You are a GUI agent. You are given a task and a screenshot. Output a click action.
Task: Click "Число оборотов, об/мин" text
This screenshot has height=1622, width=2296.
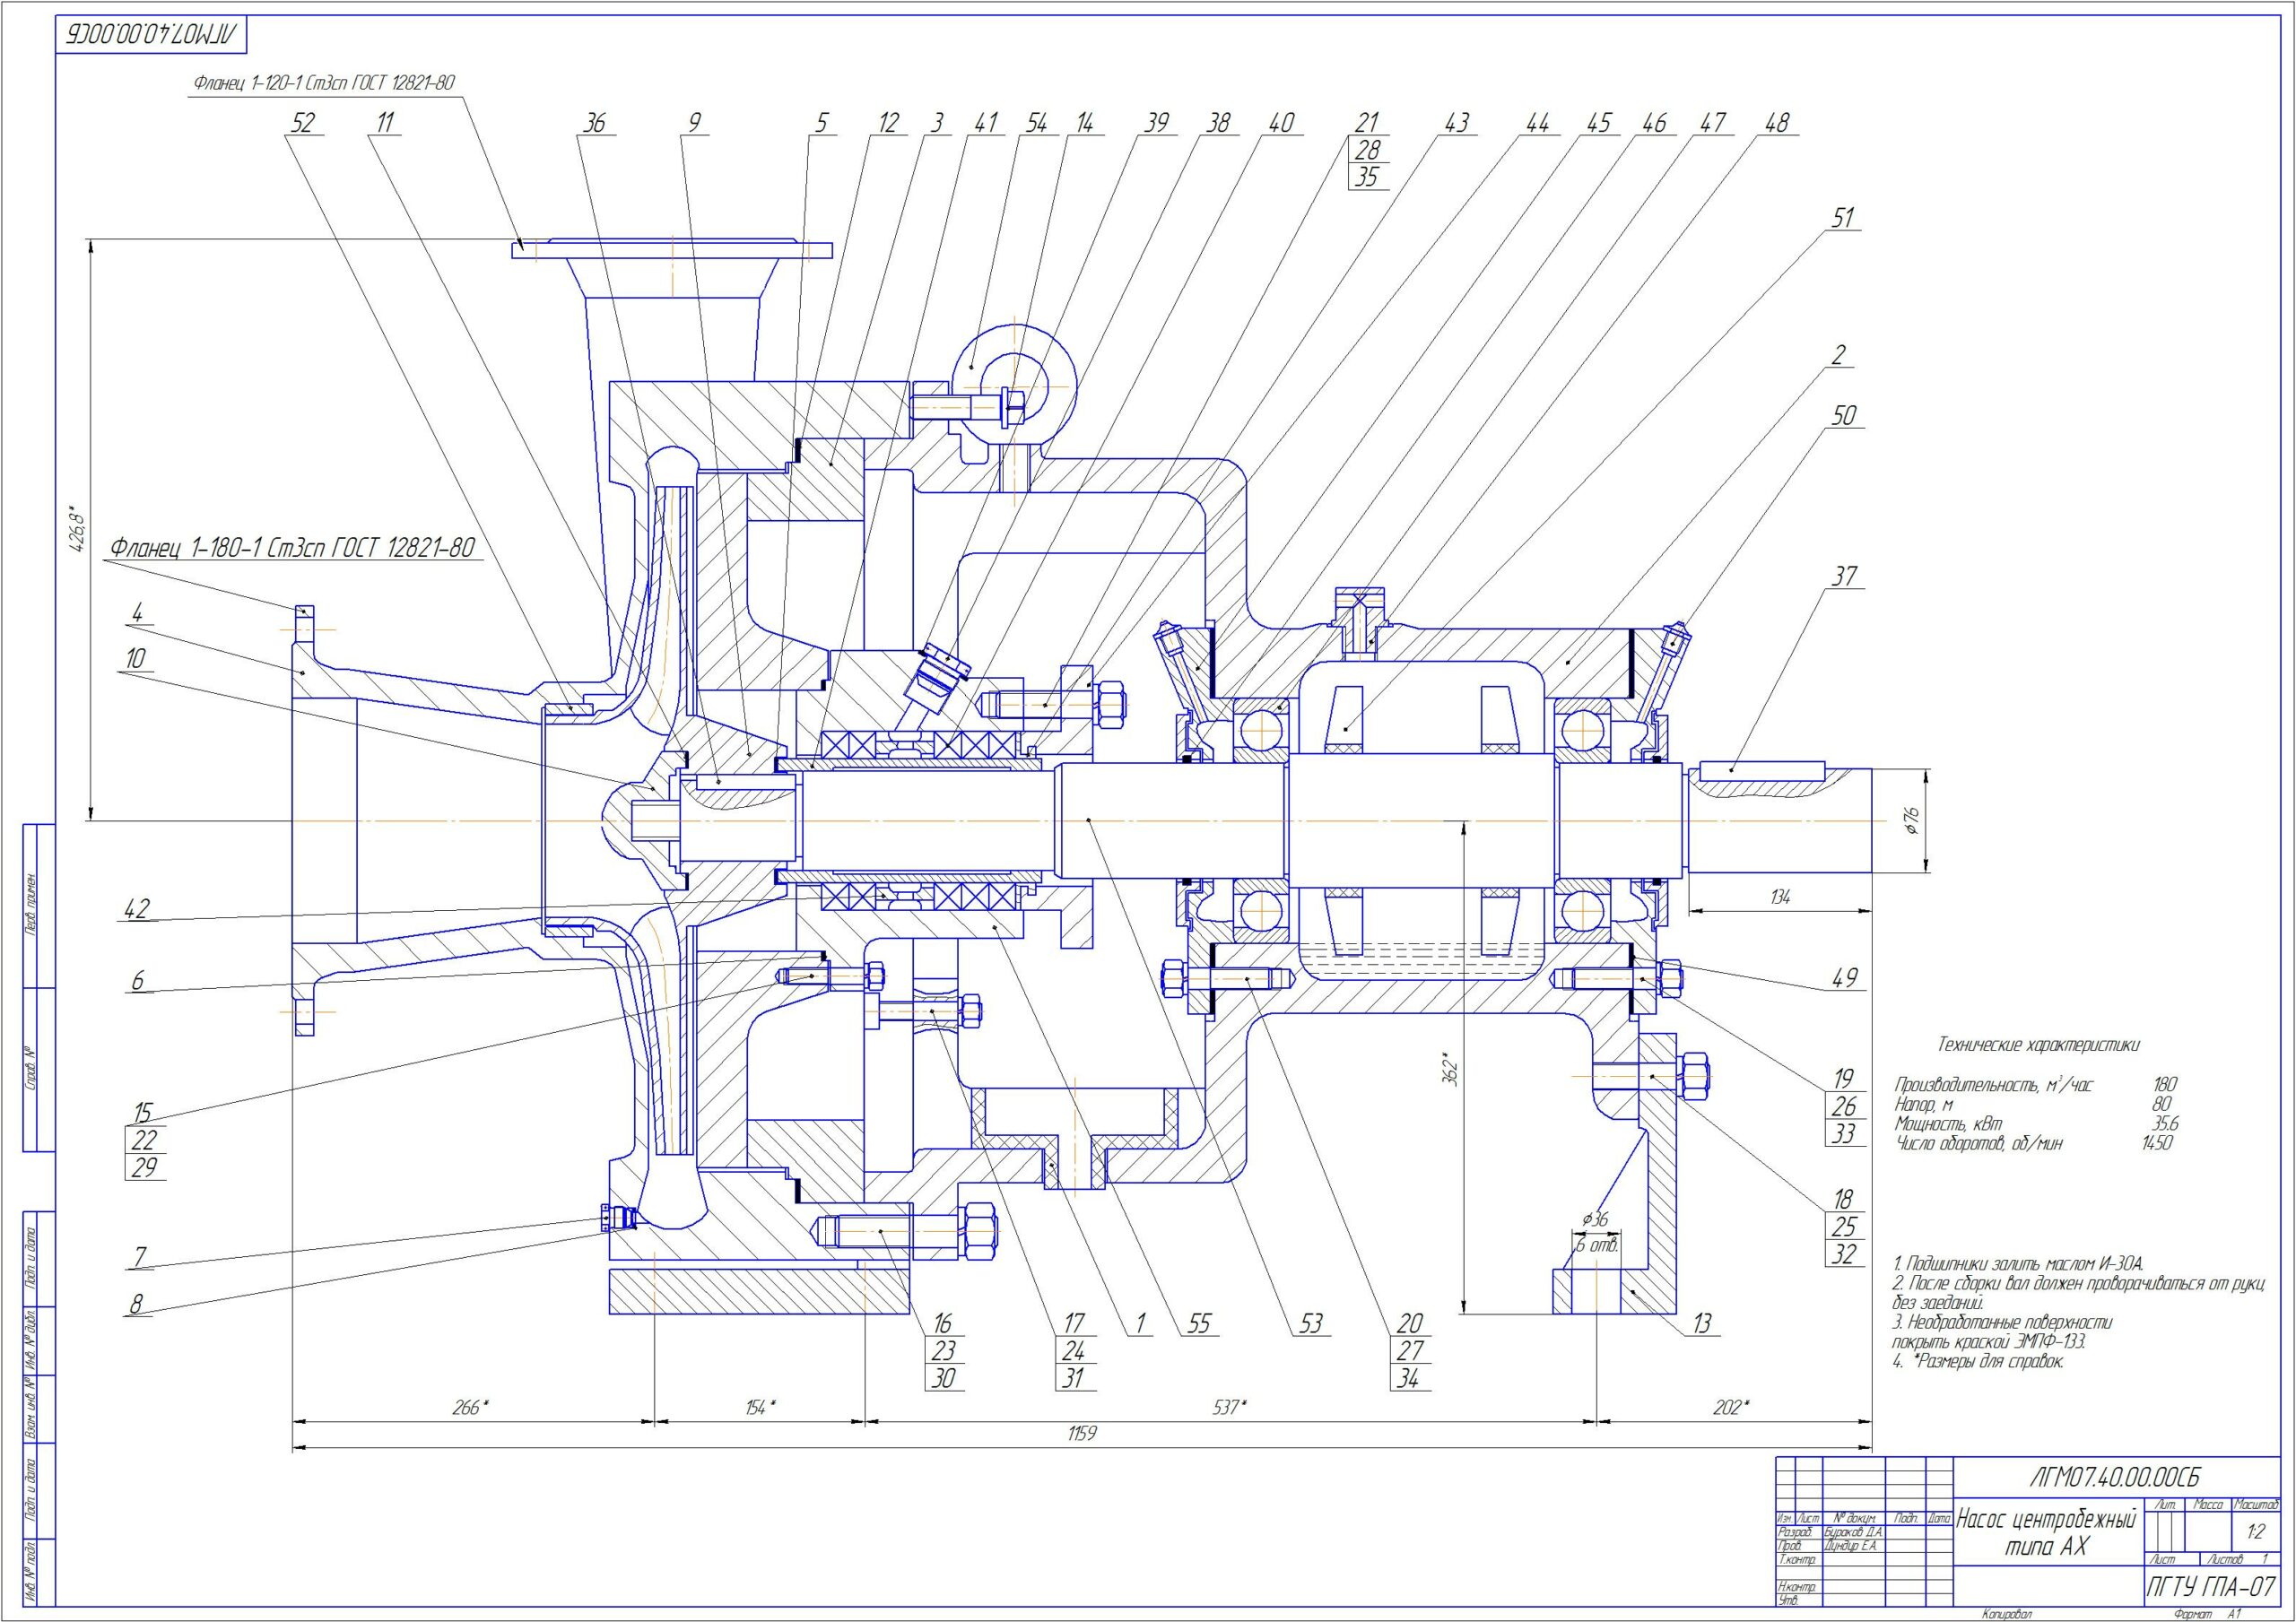(x=1978, y=1143)
